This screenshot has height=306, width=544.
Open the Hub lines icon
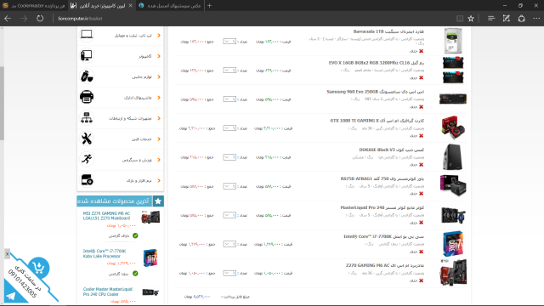coord(491,19)
